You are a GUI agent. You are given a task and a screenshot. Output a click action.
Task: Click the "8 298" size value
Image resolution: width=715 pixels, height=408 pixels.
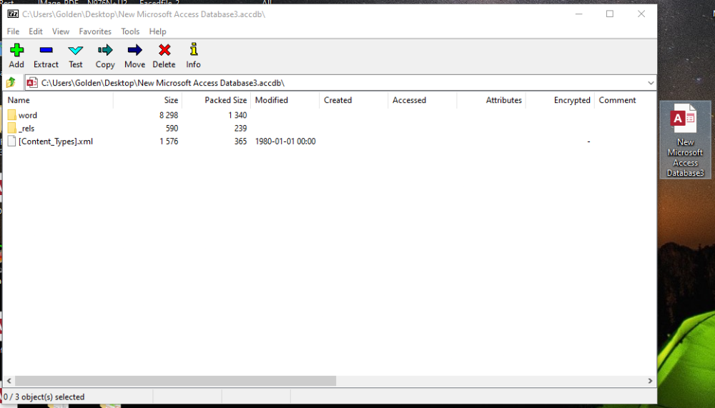[169, 115]
